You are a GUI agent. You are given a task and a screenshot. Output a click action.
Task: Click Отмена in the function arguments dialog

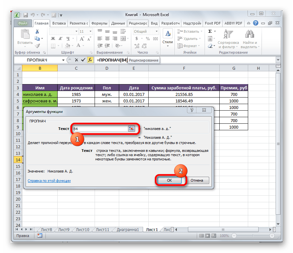point(197,180)
